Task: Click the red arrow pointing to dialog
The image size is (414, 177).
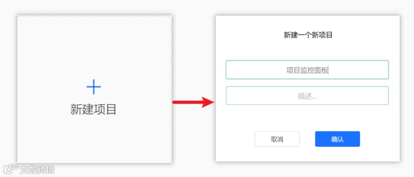Action: click(x=193, y=102)
